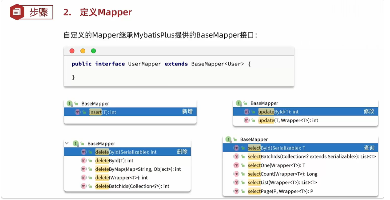Collapse the BaseMapper node in delete panel
The height and width of the screenshot is (200, 390).
click(x=67, y=144)
